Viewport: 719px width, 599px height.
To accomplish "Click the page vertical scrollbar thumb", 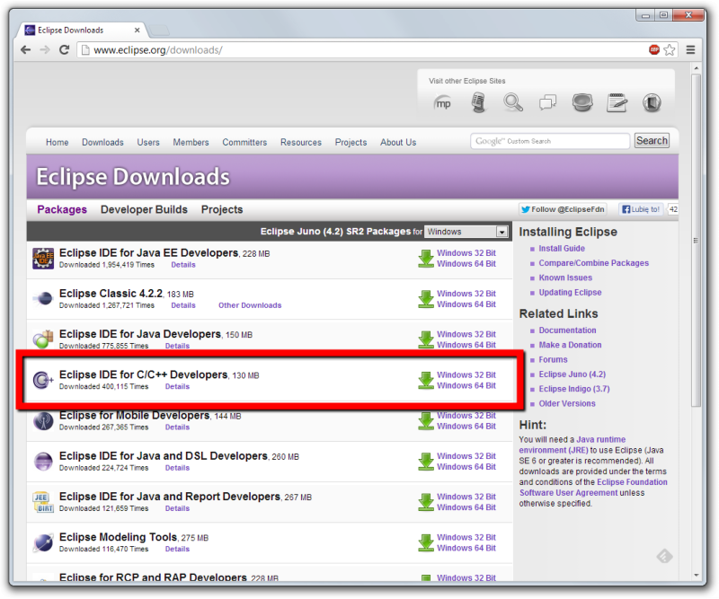I will 696,240.
